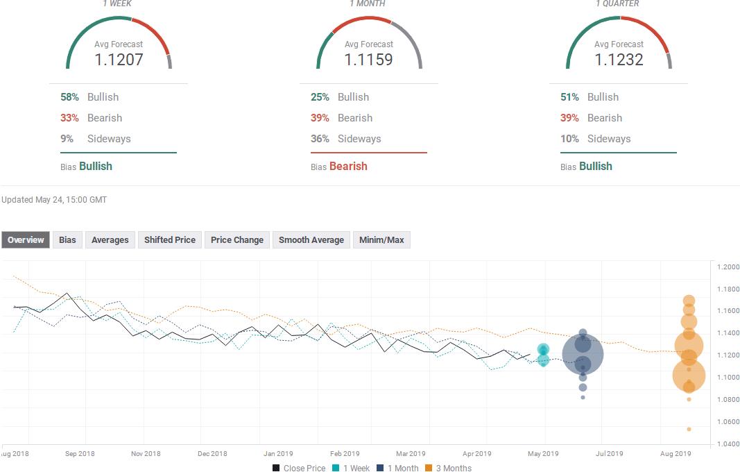
Task: Click the orange 3 Months legend swatch
Action: click(430, 468)
